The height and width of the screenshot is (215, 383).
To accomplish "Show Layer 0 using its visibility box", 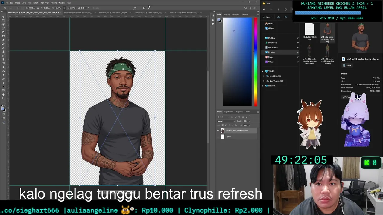I will pyautogui.click(x=218, y=137).
